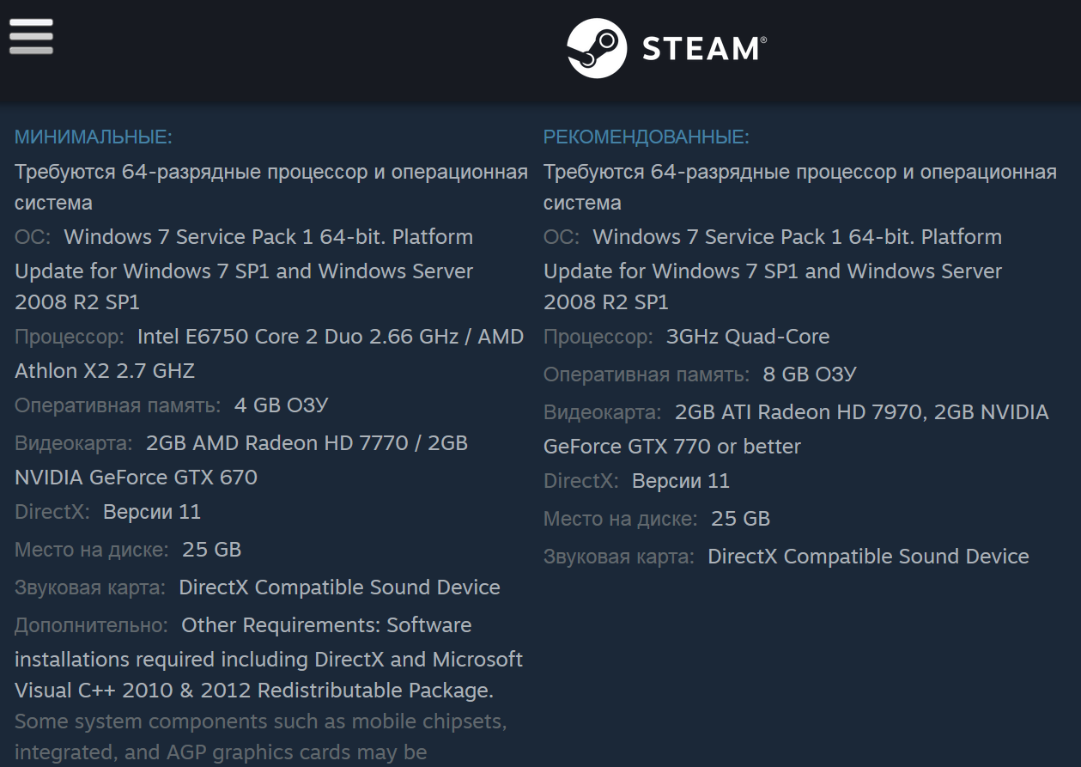Image resolution: width=1081 pixels, height=767 pixels.
Task: Click the round Steam logo icon
Action: point(597,48)
